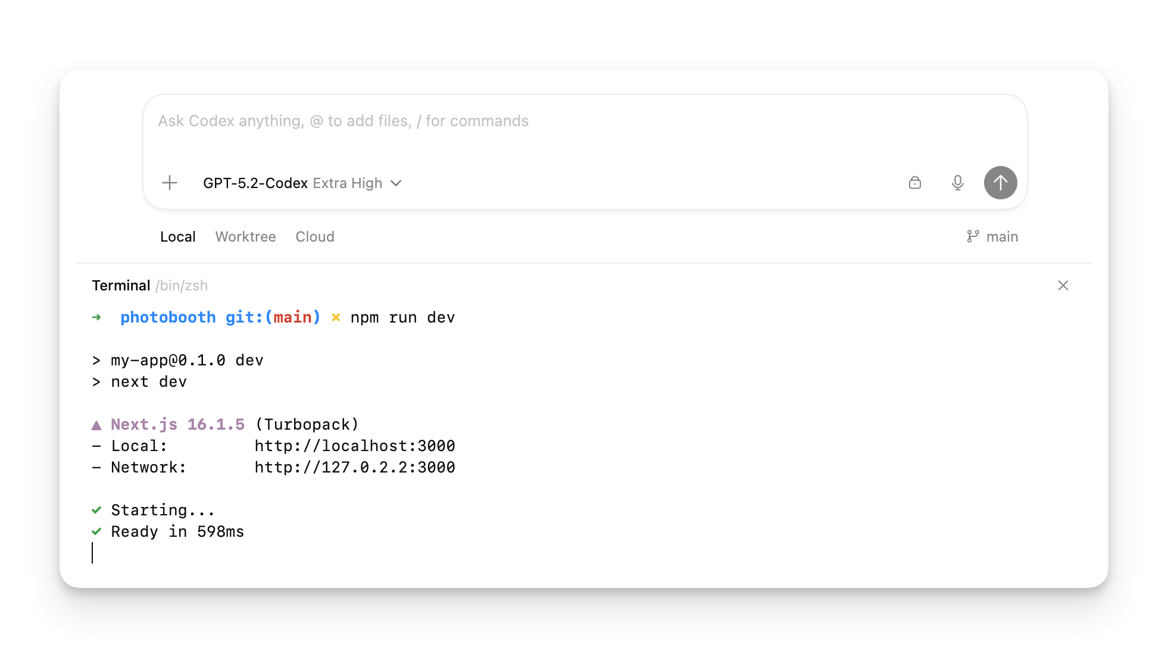Open the main branch picker
Screen dimensions: 1168x657
(x=1003, y=236)
